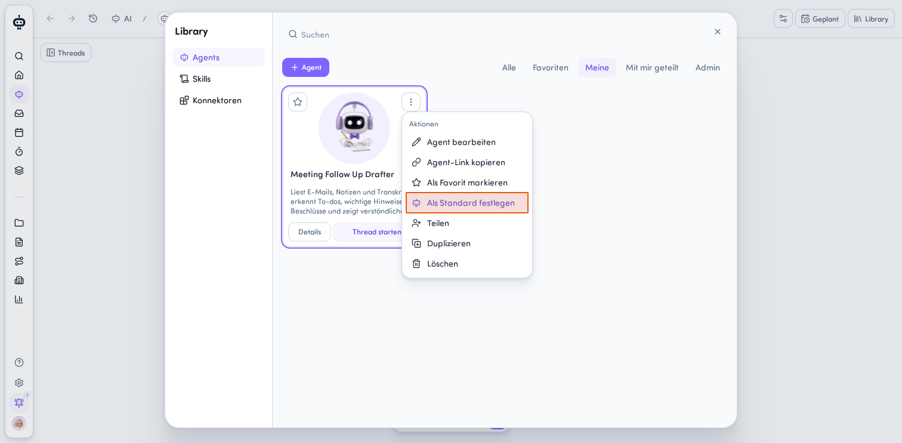The image size is (902, 443).
Task: Mark agent as favorite with star icon
Action: coord(298,102)
